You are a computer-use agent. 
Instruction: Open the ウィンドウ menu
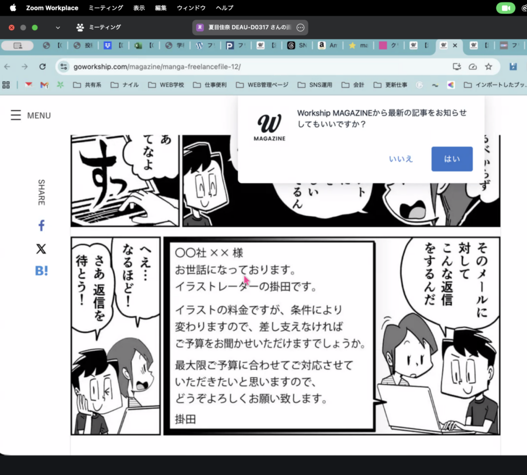point(191,8)
